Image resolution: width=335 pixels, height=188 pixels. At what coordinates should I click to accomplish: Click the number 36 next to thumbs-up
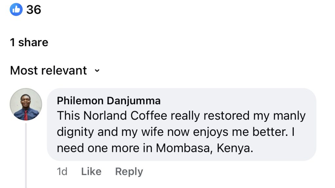coord(33,10)
